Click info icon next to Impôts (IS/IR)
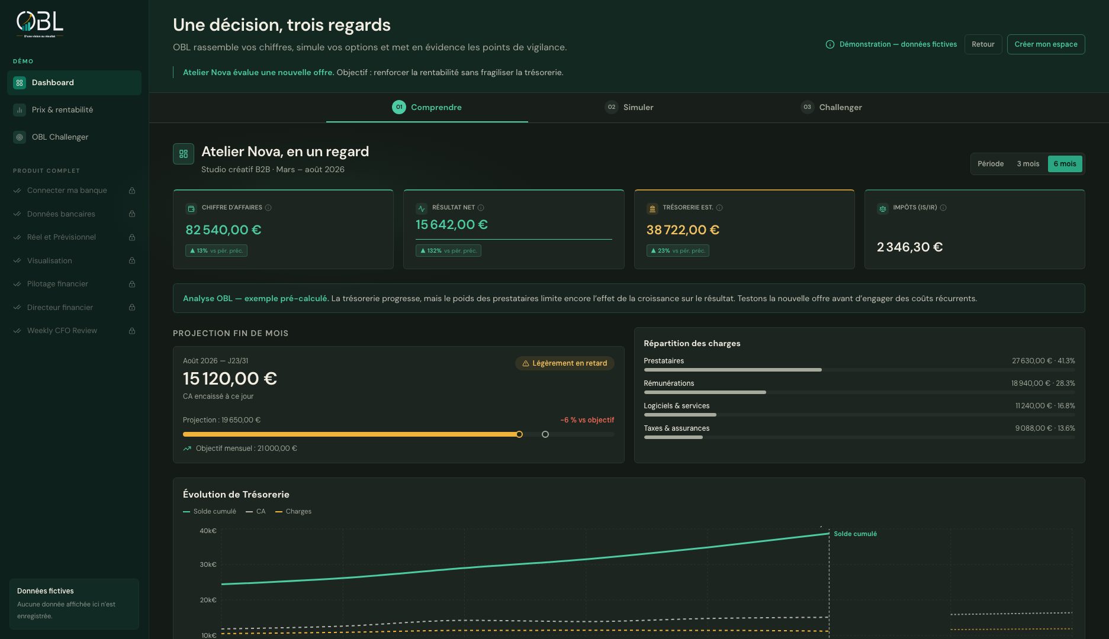The height and width of the screenshot is (639, 1109). click(x=943, y=208)
